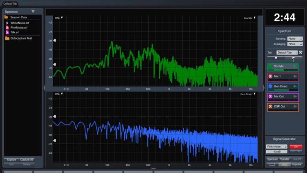Open the Default Tab selector dropdown
Image resolution: width=307 pixels, height=173 pixels.
click(287, 52)
